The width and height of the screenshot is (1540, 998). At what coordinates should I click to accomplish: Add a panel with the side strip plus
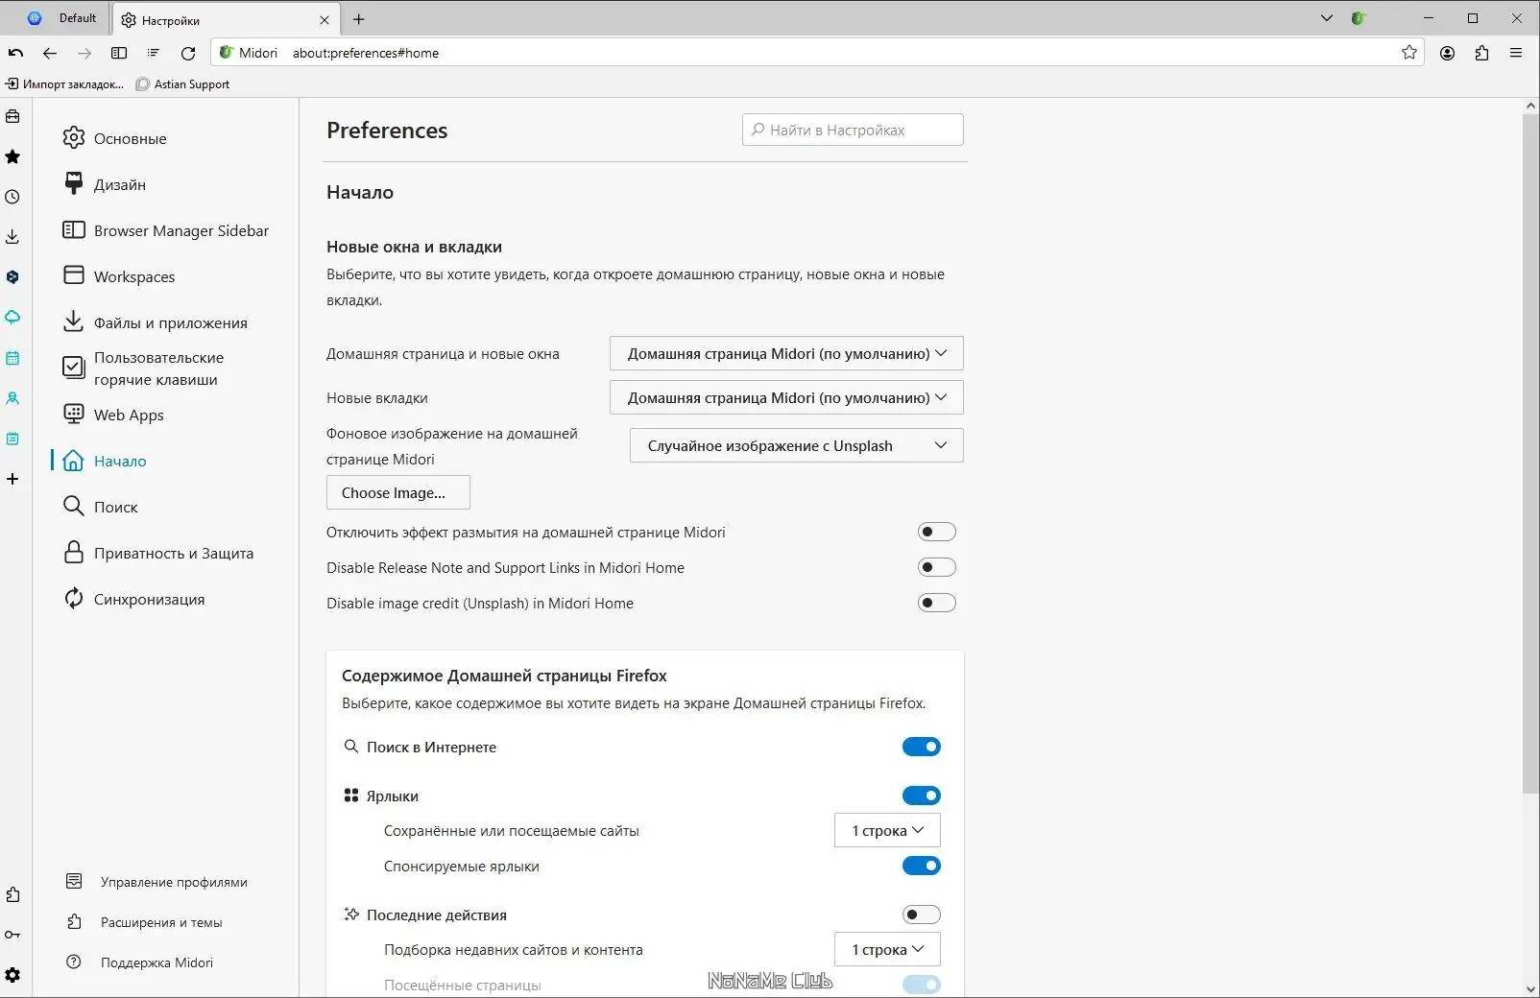pos(12,479)
